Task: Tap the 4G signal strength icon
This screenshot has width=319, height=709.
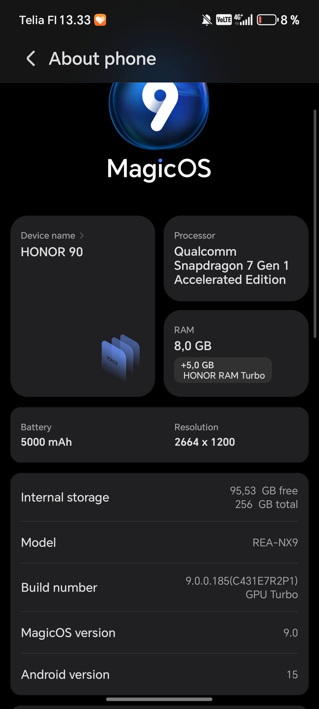Action: (243, 20)
